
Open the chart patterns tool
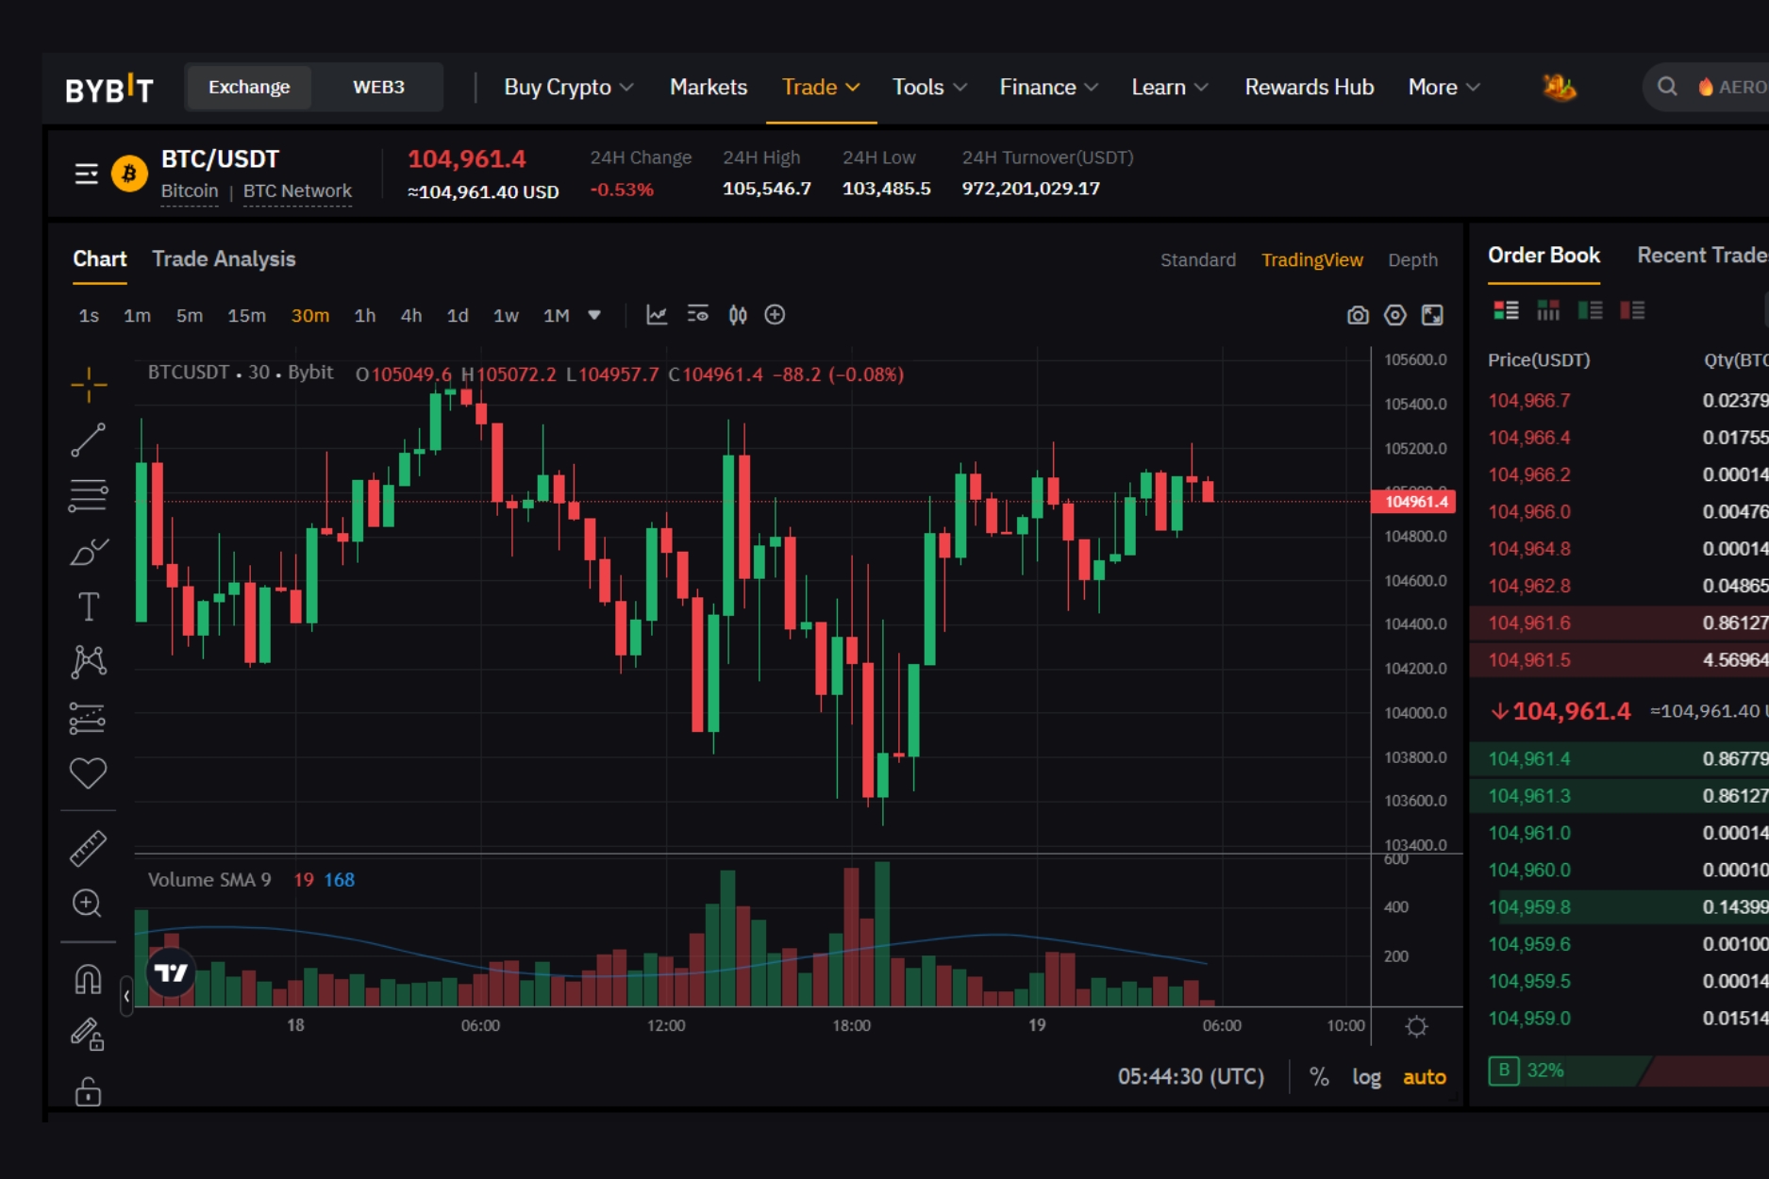coord(89,662)
